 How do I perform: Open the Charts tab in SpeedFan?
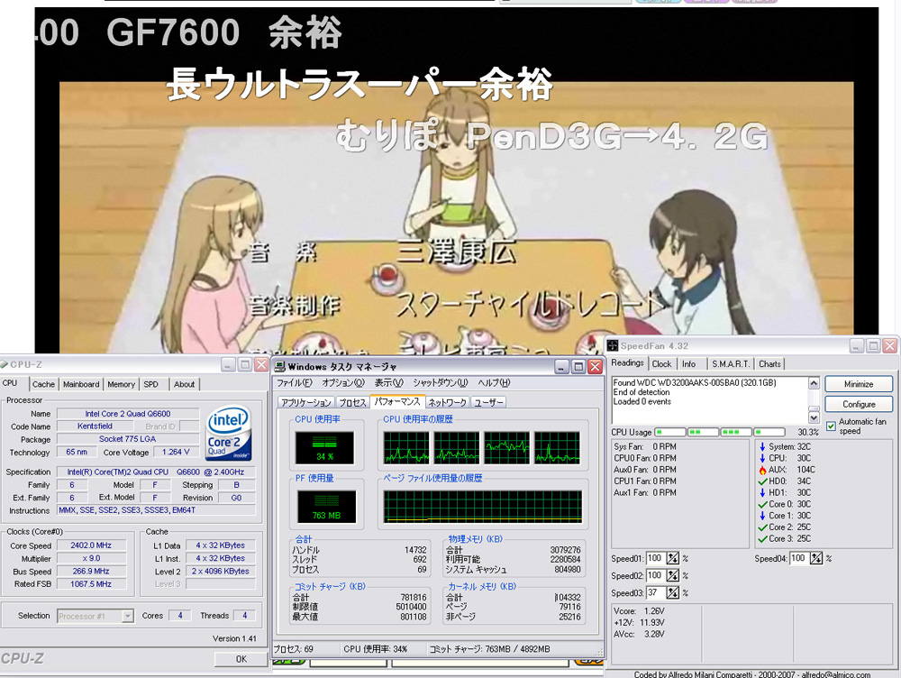click(769, 364)
